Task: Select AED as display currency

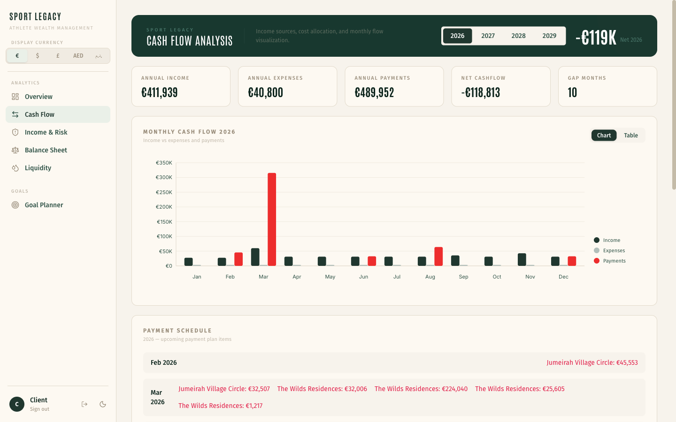Action: (78, 55)
